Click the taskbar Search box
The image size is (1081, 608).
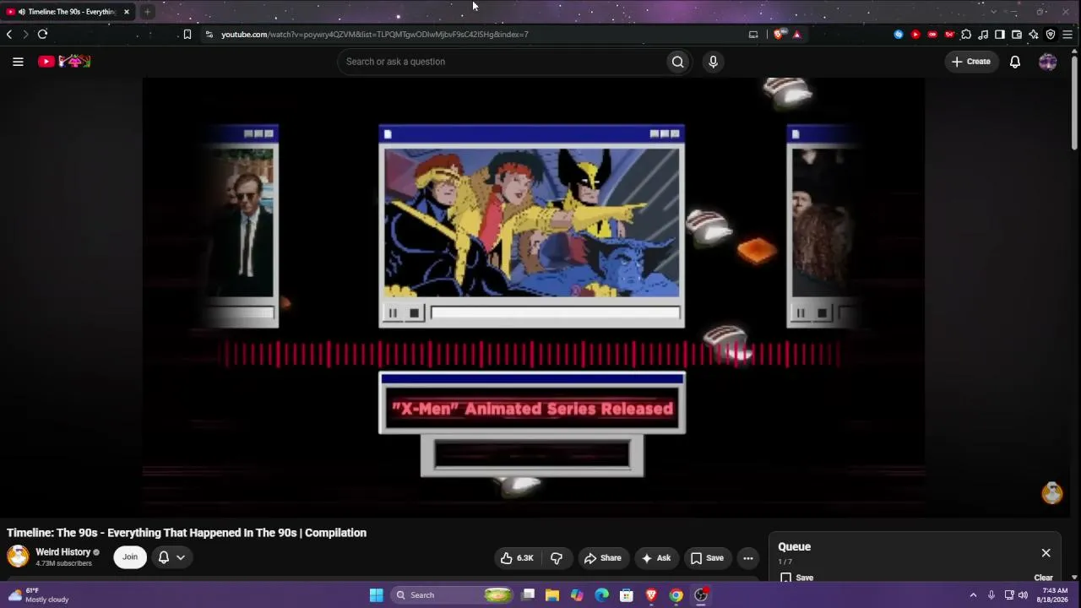point(453,595)
